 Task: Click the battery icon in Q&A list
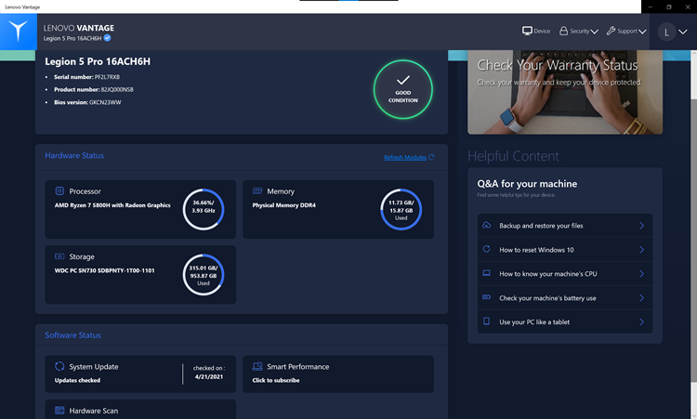tap(487, 297)
